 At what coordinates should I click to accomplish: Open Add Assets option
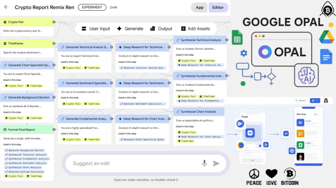pyautogui.click(x=196, y=29)
